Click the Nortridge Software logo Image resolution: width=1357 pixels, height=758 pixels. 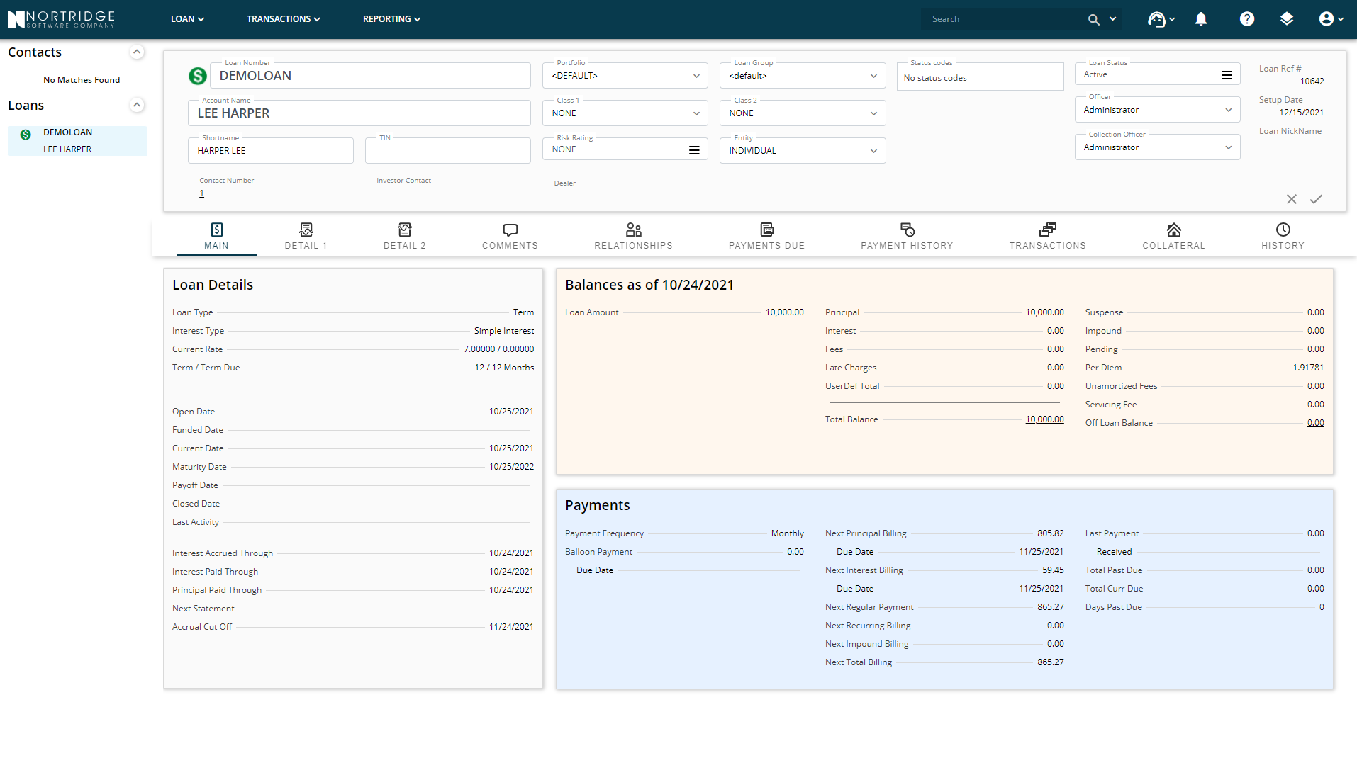click(x=61, y=19)
